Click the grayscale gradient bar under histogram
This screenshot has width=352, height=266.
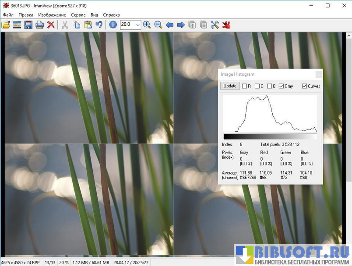(x=270, y=136)
